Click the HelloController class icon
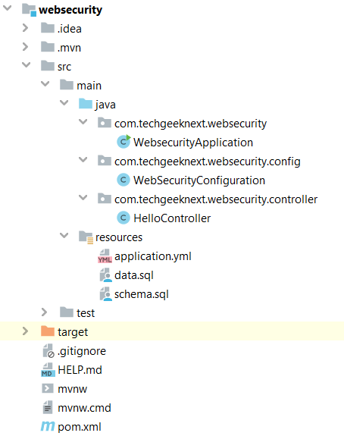This screenshot has height=436, width=344. [124, 218]
